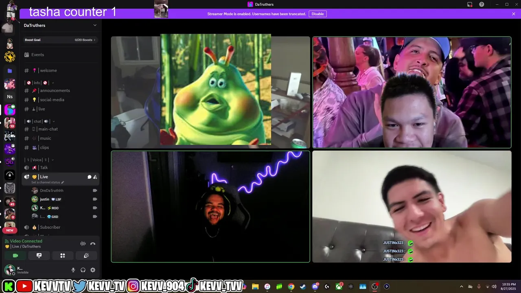Open the announcements channel

[x=60, y=90]
